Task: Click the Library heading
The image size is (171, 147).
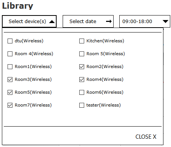Action: [18, 6]
